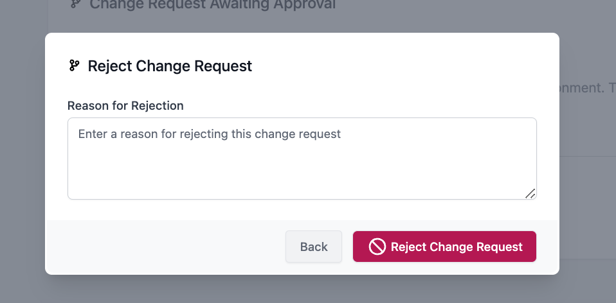Click the Reason for Rejection label

[x=125, y=106]
